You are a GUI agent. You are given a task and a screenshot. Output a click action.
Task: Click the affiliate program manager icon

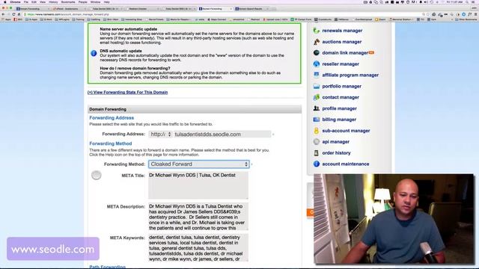(316, 75)
